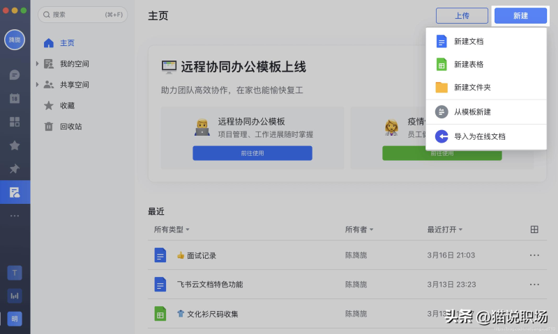Open the 所有类型 filter dropdown
The image size is (558, 334).
[172, 230]
